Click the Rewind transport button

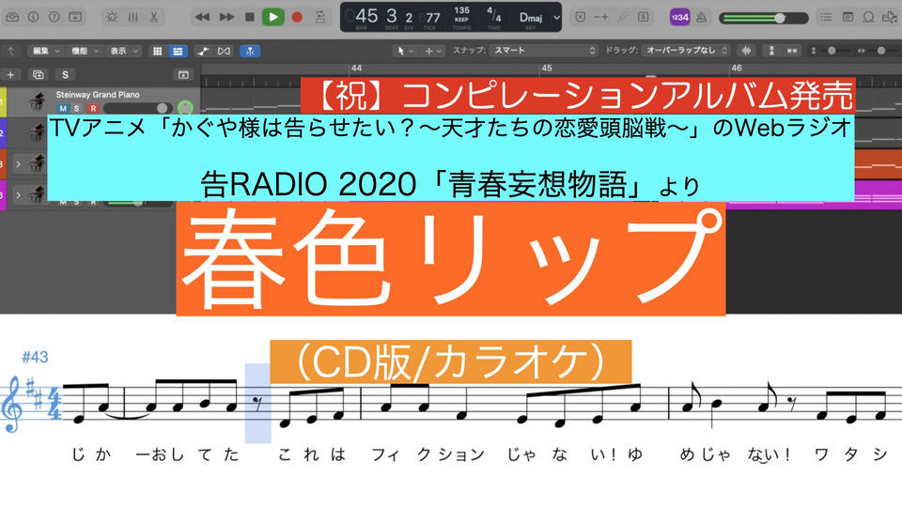click(x=202, y=17)
